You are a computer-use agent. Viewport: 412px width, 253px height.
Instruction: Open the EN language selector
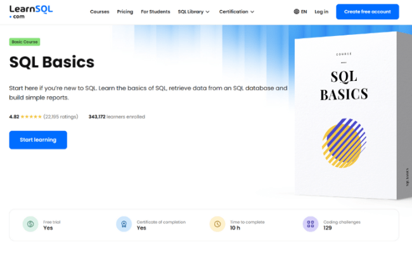[x=300, y=11]
